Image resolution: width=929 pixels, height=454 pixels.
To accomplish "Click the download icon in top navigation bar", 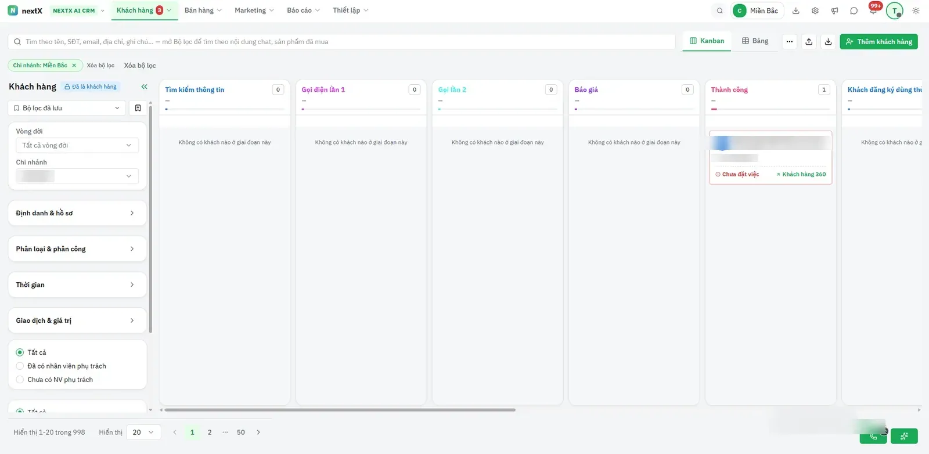I will (796, 10).
